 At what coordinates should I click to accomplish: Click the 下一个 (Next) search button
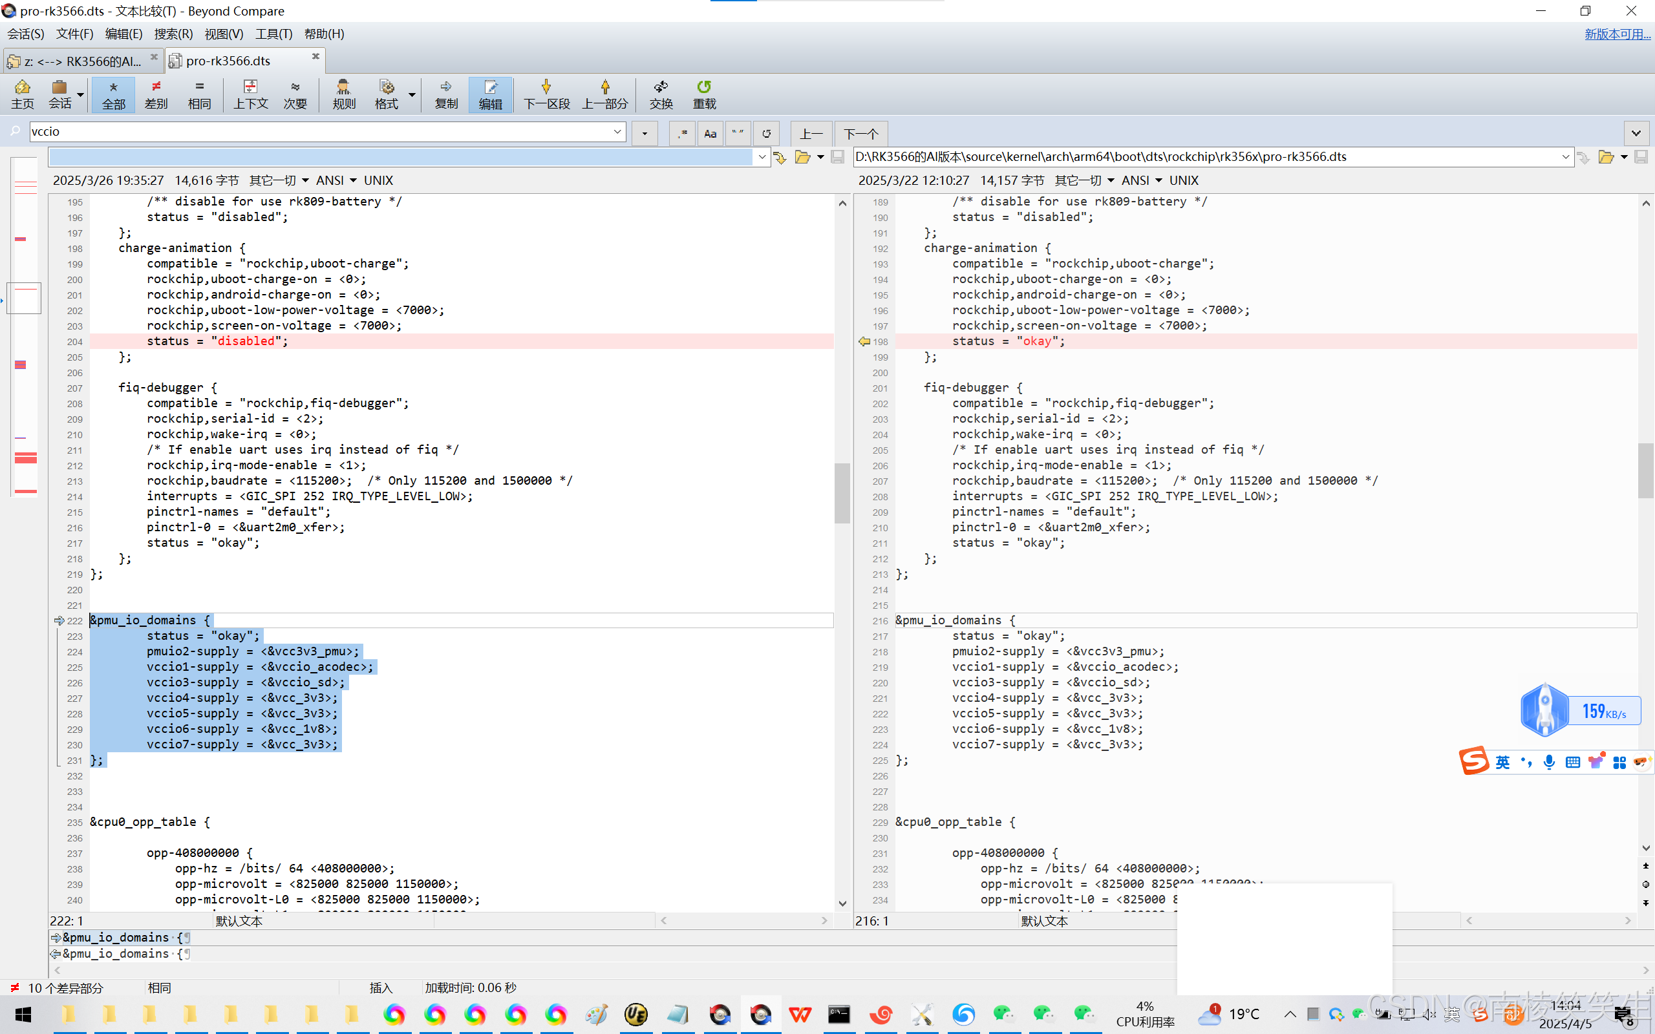860,133
